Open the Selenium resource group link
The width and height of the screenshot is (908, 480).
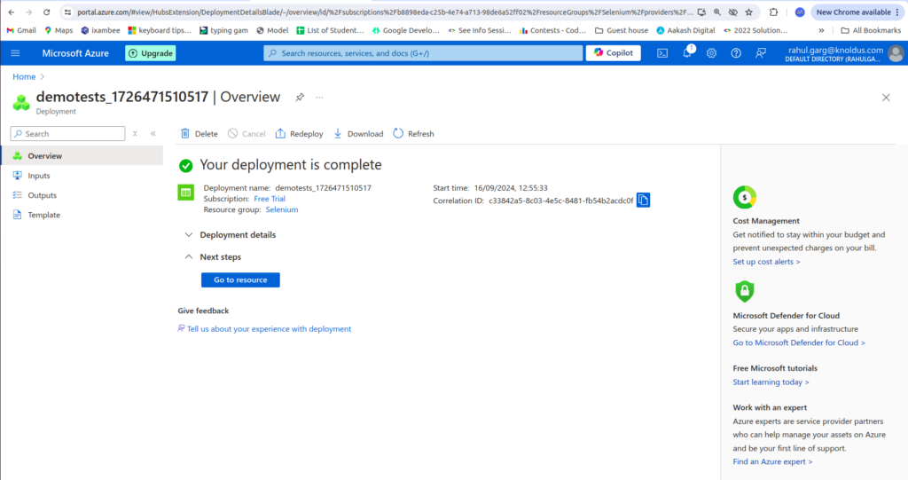282,210
